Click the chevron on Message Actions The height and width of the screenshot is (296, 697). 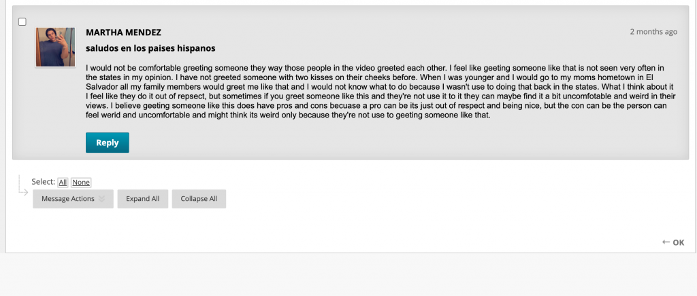point(102,199)
